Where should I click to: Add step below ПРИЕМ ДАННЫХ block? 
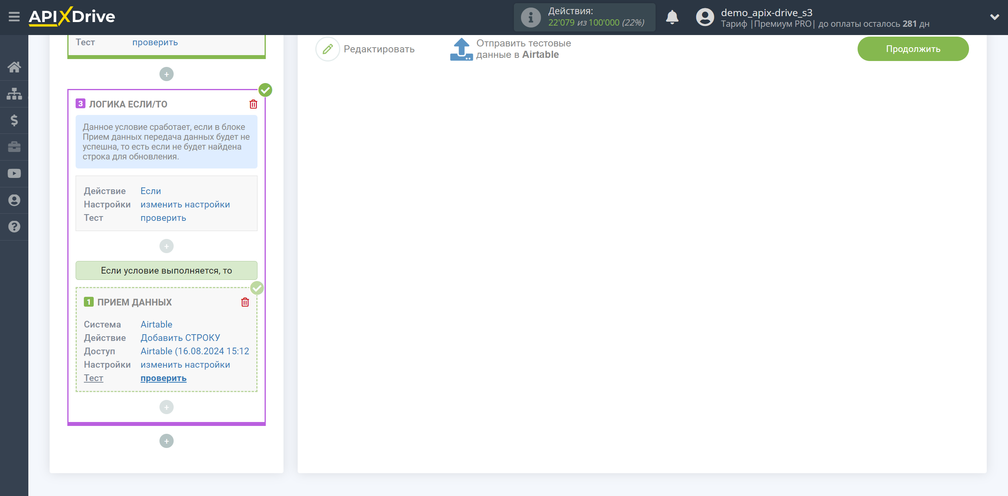pos(166,407)
